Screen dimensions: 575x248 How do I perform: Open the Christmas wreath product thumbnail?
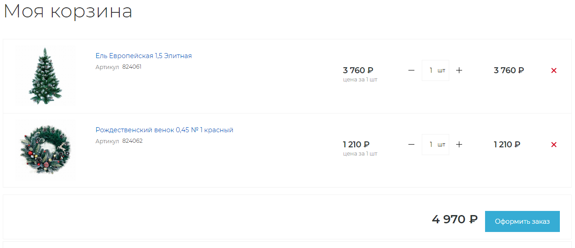(x=45, y=150)
